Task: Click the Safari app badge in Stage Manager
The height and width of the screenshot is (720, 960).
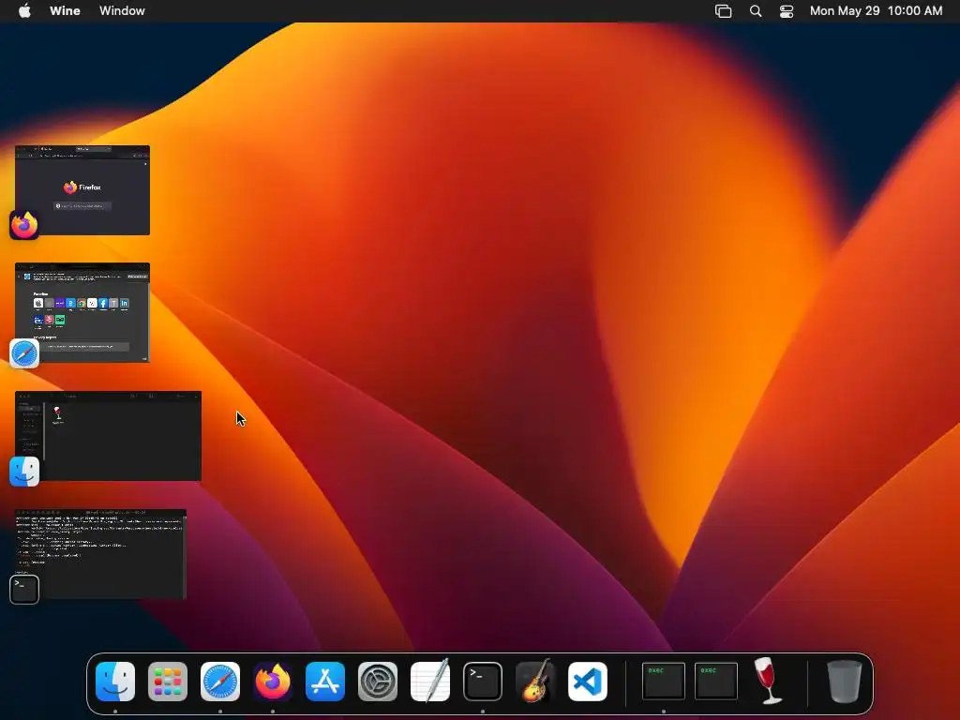Action: (x=24, y=353)
